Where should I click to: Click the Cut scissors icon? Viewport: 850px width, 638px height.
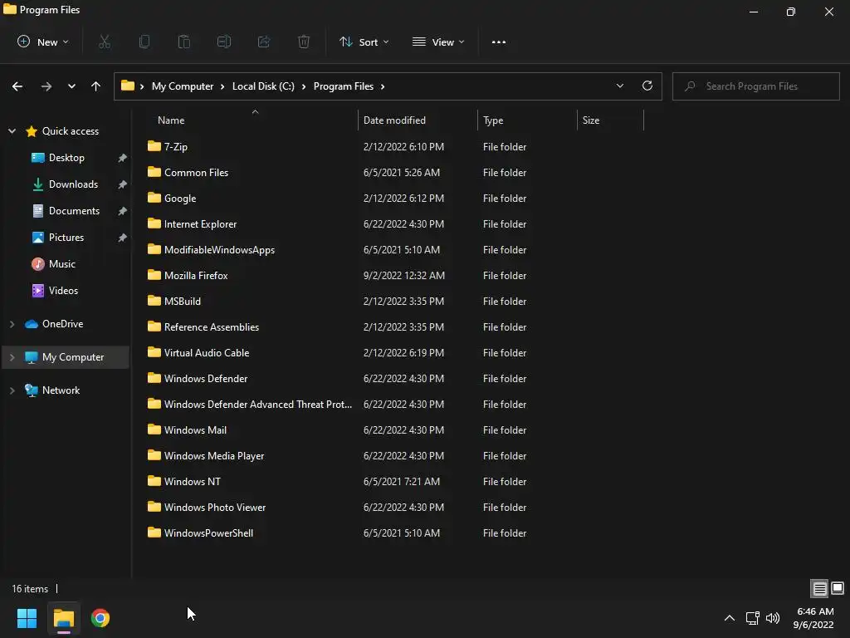tap(105, 42)
